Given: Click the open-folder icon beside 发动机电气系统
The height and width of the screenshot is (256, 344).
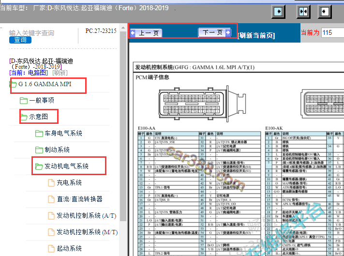Looking at the screenshot, I should coord(39,166).
